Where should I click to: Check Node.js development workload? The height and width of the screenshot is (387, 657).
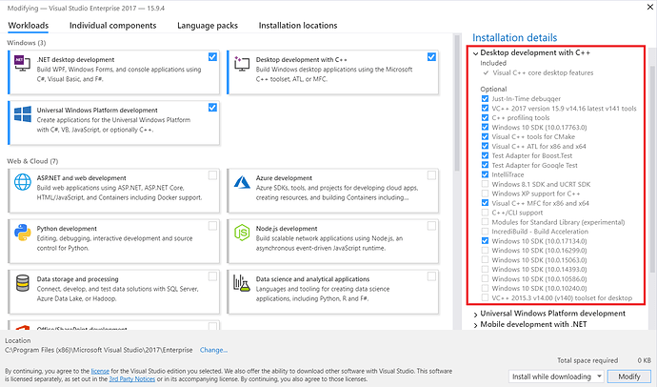coord(431,226)
